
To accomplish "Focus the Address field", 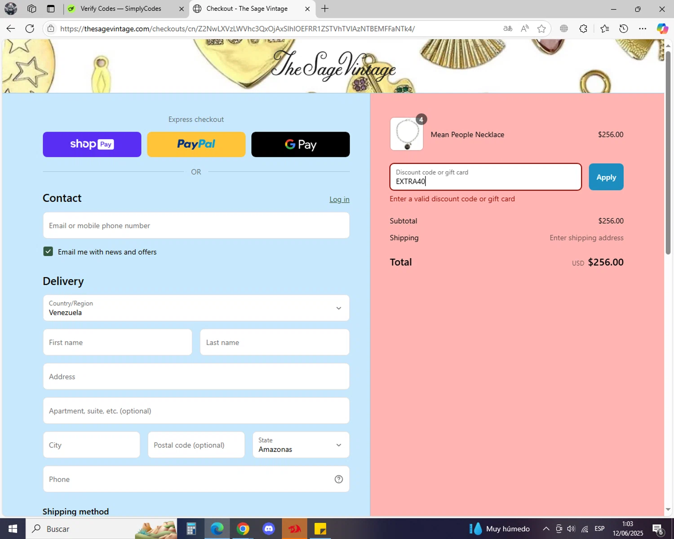I will click(x=196, y=376).
